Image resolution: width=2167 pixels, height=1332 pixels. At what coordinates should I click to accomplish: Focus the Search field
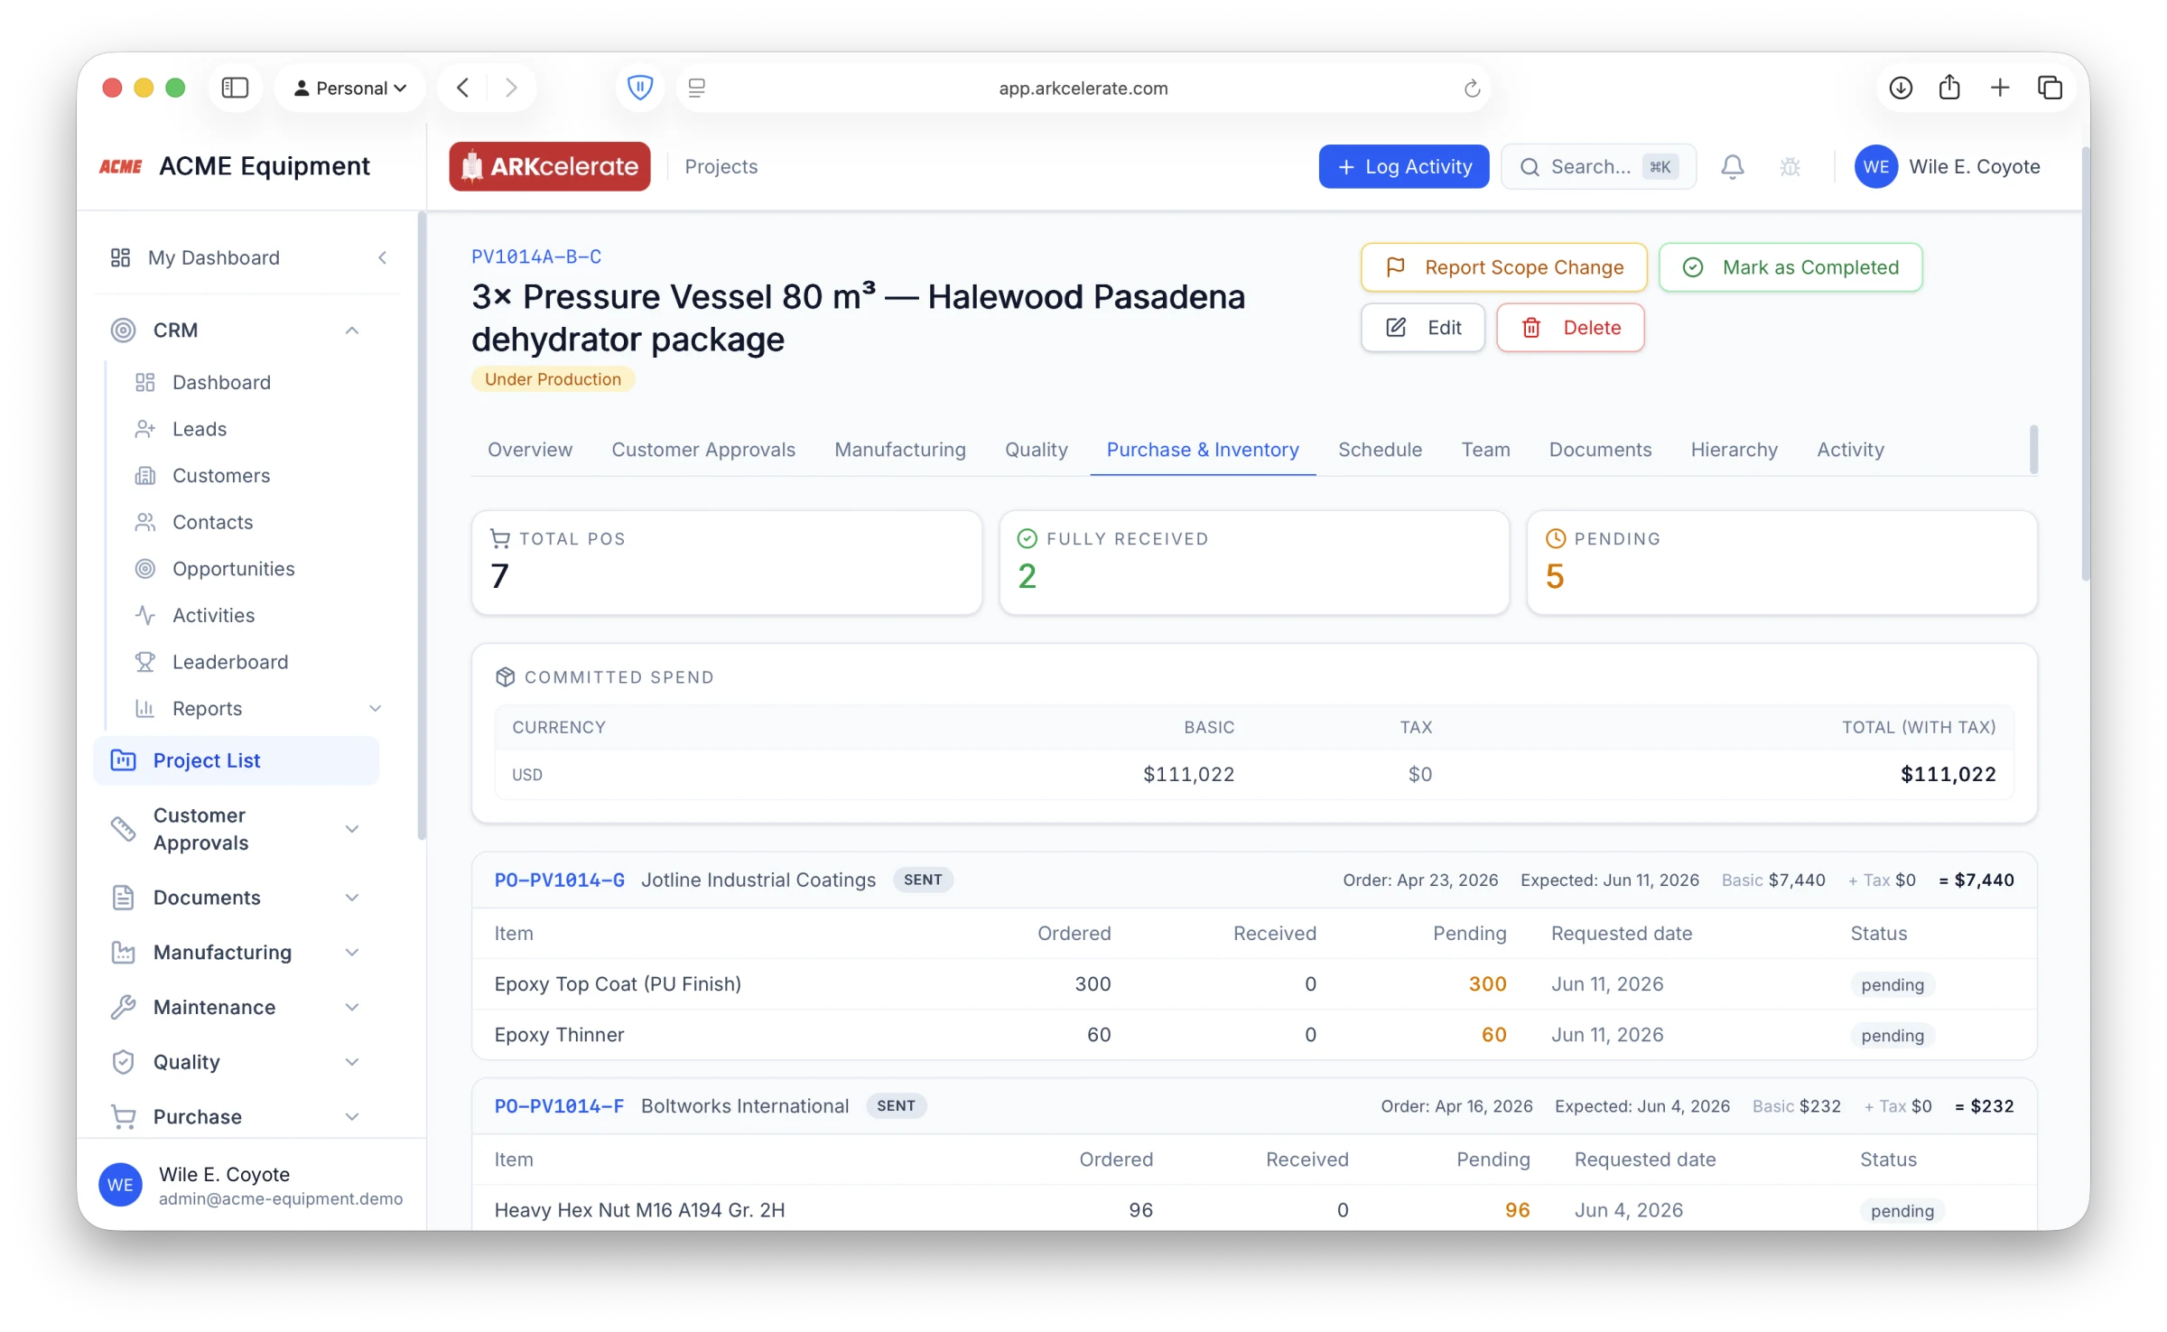[1598, 166]
